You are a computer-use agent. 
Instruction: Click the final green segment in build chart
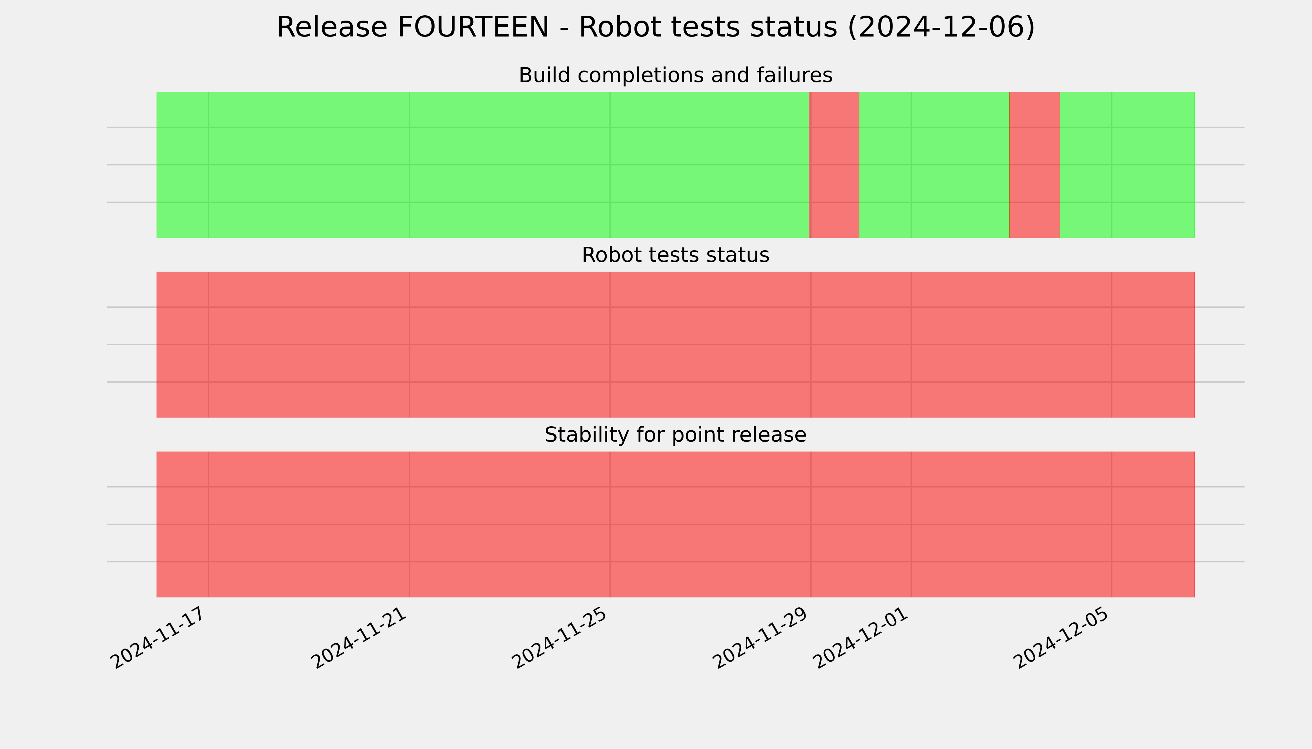(x=1127, y=164)
